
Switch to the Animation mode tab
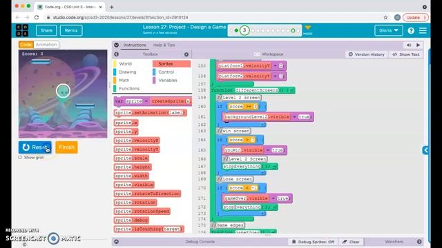pyautogui.click(x=46, y=44)
